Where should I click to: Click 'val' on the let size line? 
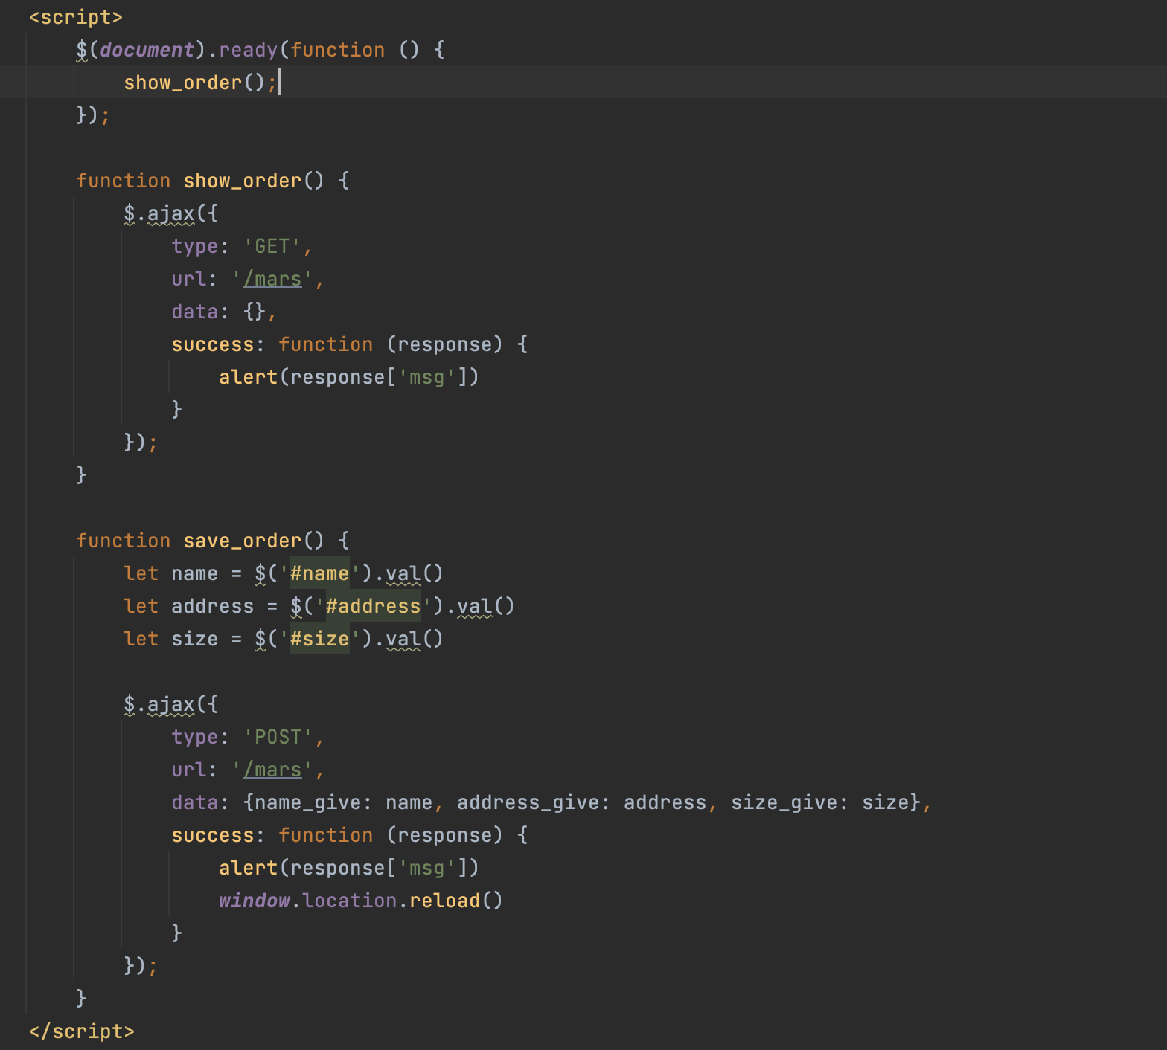point(403,639)
